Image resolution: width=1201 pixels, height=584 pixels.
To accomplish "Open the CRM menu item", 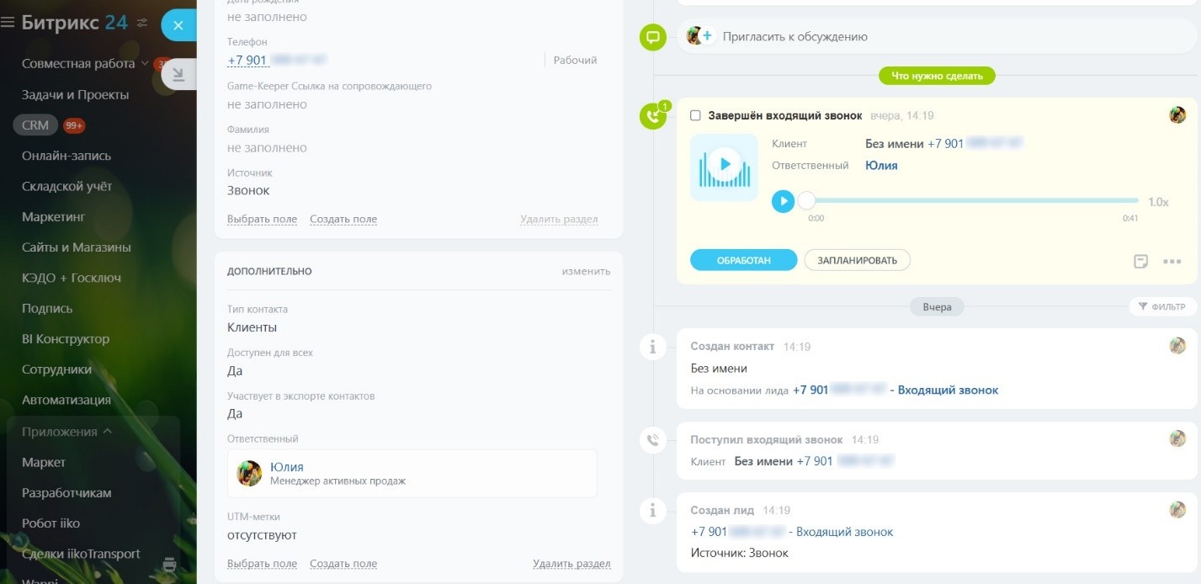I will (x=35, y=125).
